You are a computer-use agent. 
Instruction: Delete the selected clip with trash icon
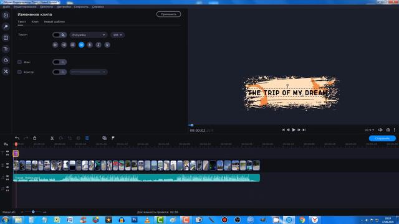(35, 138)
